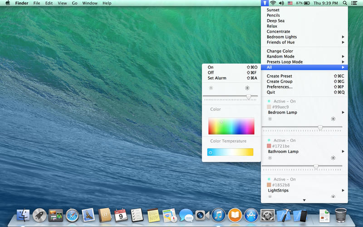Open Safari from the dock
Screen dimensions: 363x227
(73, 214)
